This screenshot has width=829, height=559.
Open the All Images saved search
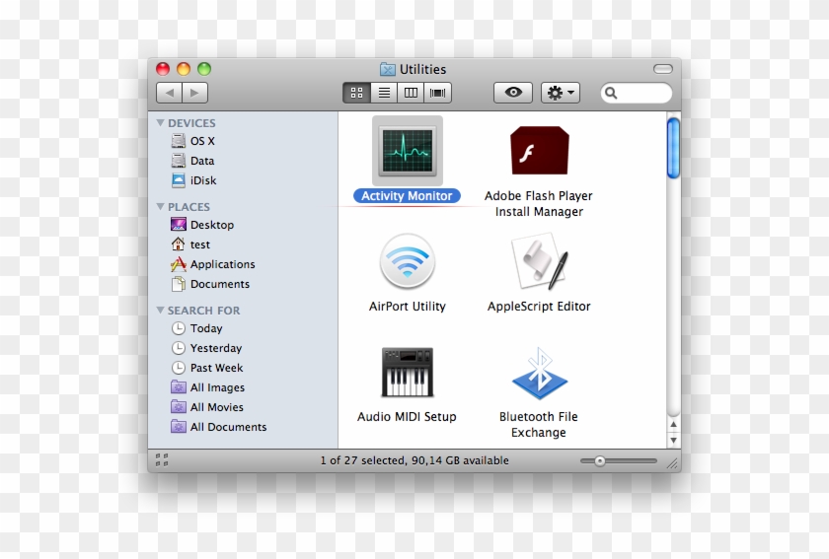pos(208,387)
